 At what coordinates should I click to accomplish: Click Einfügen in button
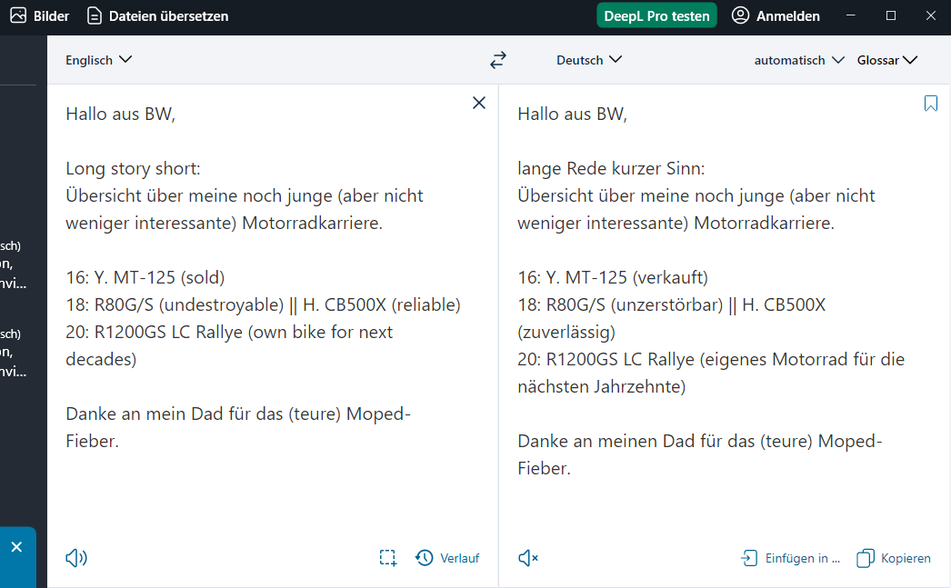(790, 558)
